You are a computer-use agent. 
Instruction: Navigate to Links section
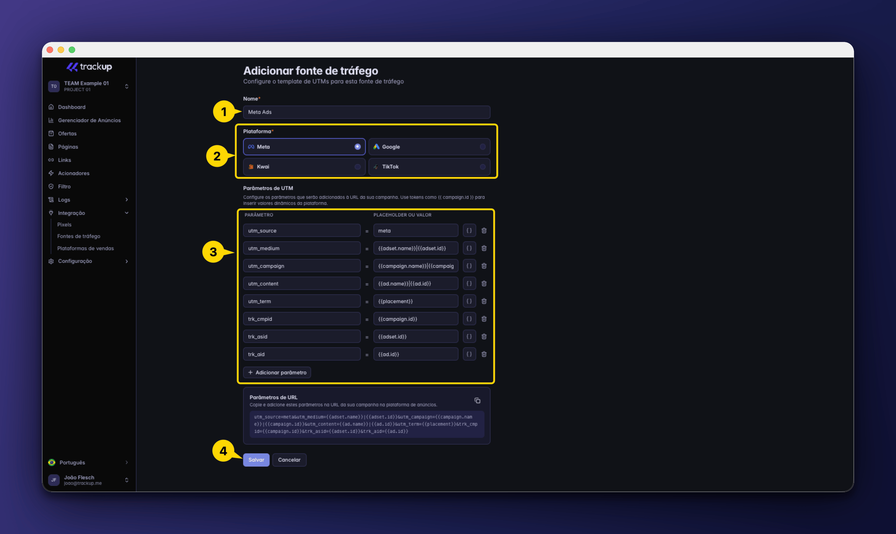pos(64,160)
